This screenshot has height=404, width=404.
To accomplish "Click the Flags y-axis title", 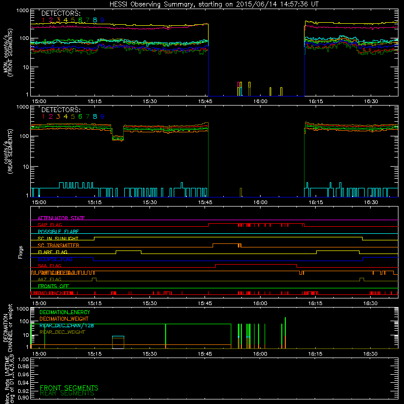I will 21,252.
